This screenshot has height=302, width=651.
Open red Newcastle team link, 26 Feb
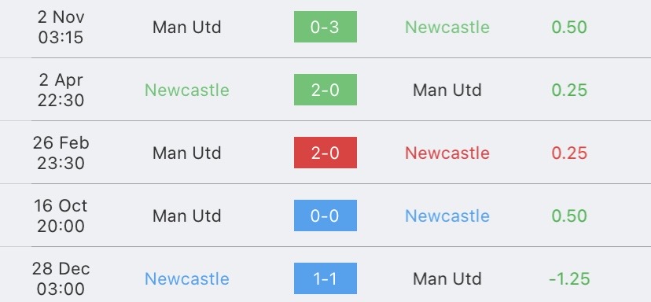(x=447, y=153)
